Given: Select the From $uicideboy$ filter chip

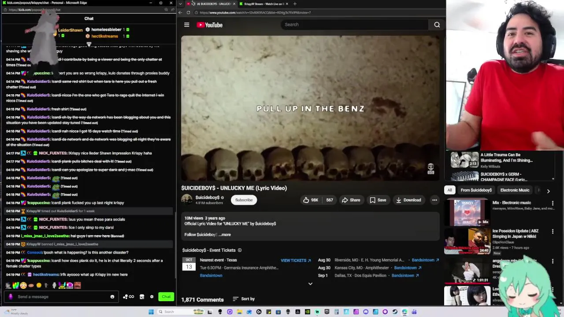Looking at the screenshot, I should (x=476, y=190).
